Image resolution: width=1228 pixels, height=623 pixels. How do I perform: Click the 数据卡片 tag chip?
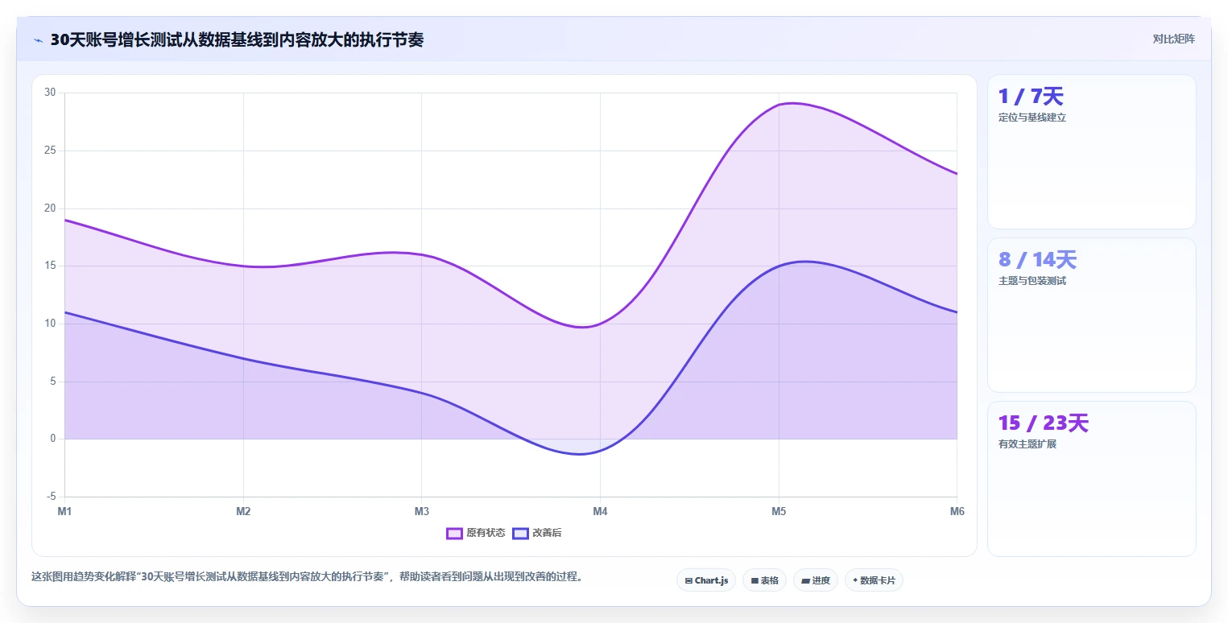point(874,580)
